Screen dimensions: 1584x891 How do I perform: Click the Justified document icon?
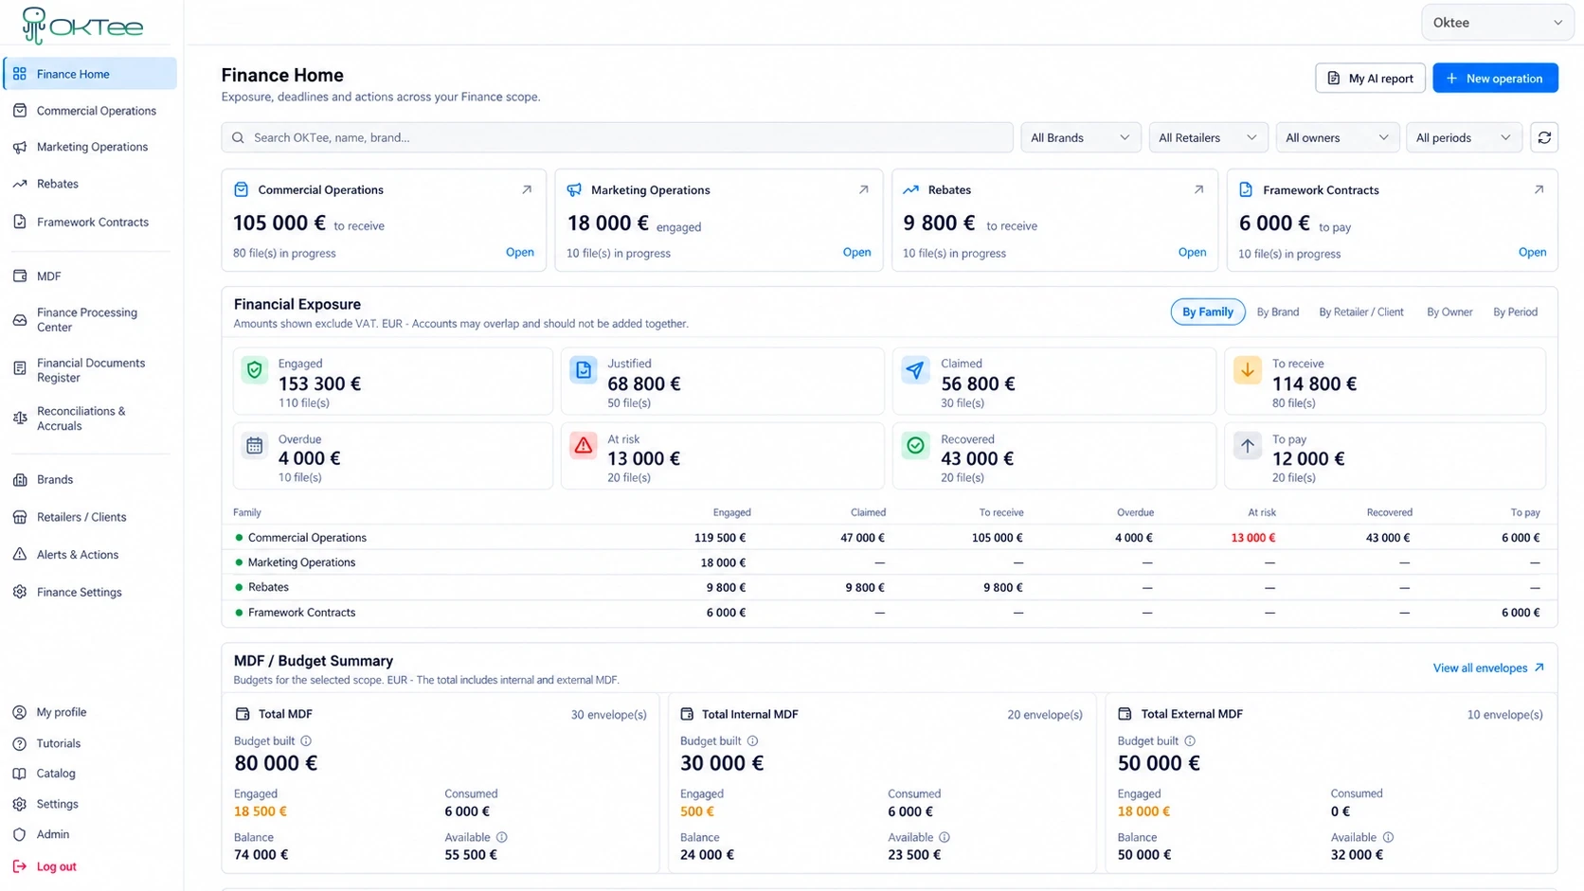click(584, 370)
